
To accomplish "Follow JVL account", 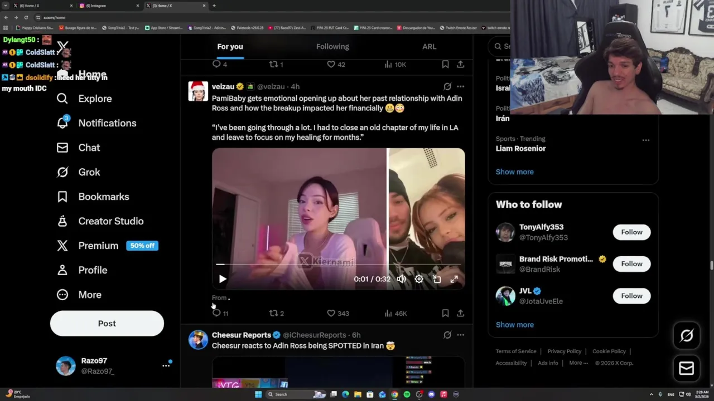I will pos(631,296).
